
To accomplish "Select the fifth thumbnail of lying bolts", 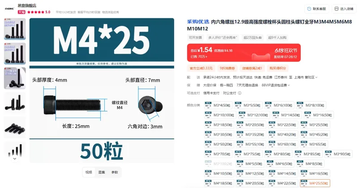I will pos(15,127).
